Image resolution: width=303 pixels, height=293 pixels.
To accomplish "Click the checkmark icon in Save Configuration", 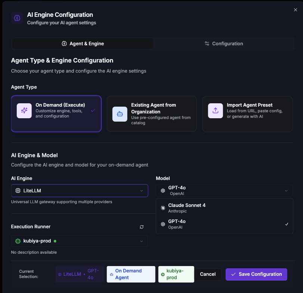I will pos(234,274).
